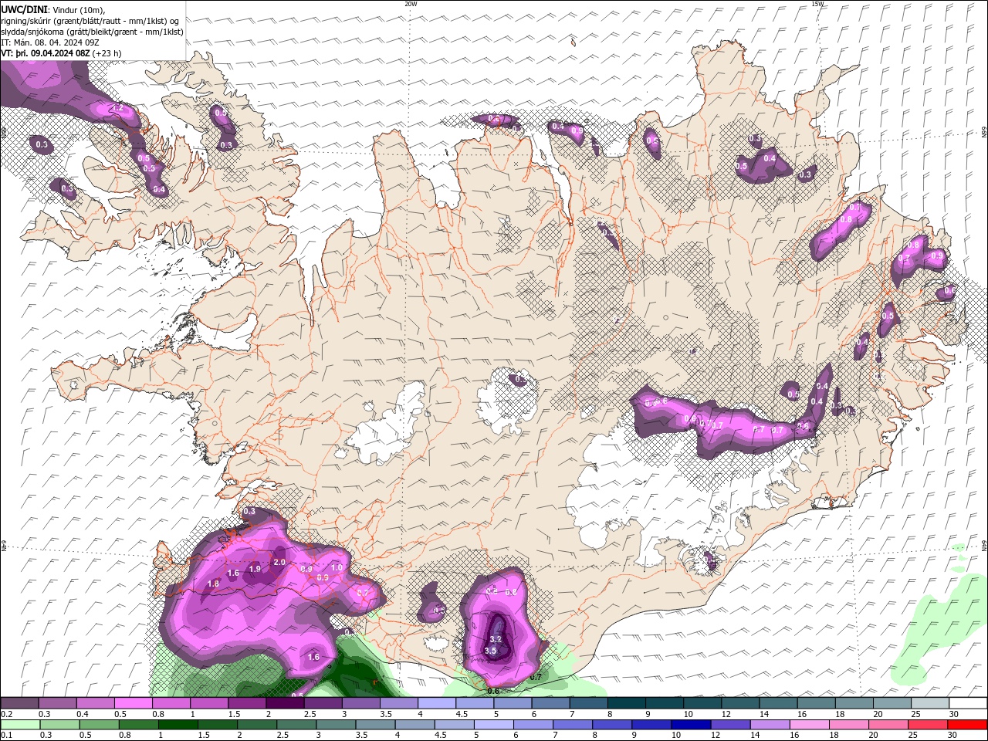
Task: Select the bottom legend swatch between 14 and 16
Action: [769, 724]
